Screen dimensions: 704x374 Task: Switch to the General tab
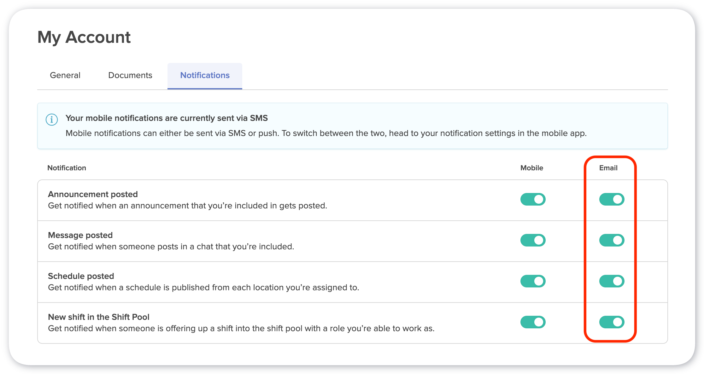[65, 75]
